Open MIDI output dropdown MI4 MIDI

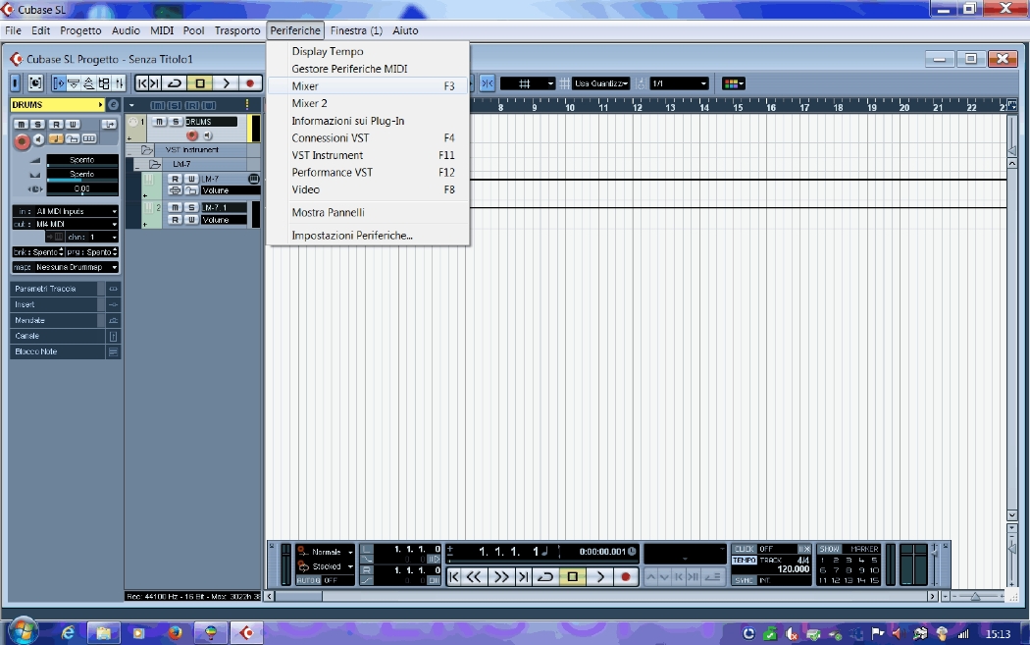click(66, 224)
